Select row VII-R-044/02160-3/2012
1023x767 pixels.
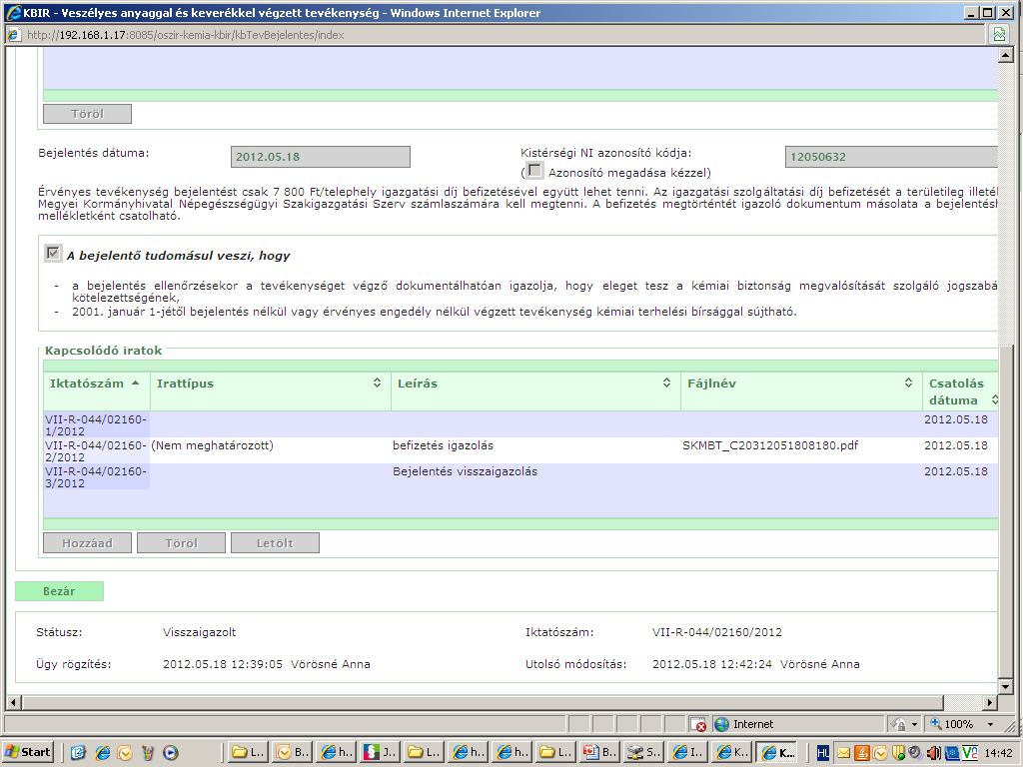click(x=520, y=476)
